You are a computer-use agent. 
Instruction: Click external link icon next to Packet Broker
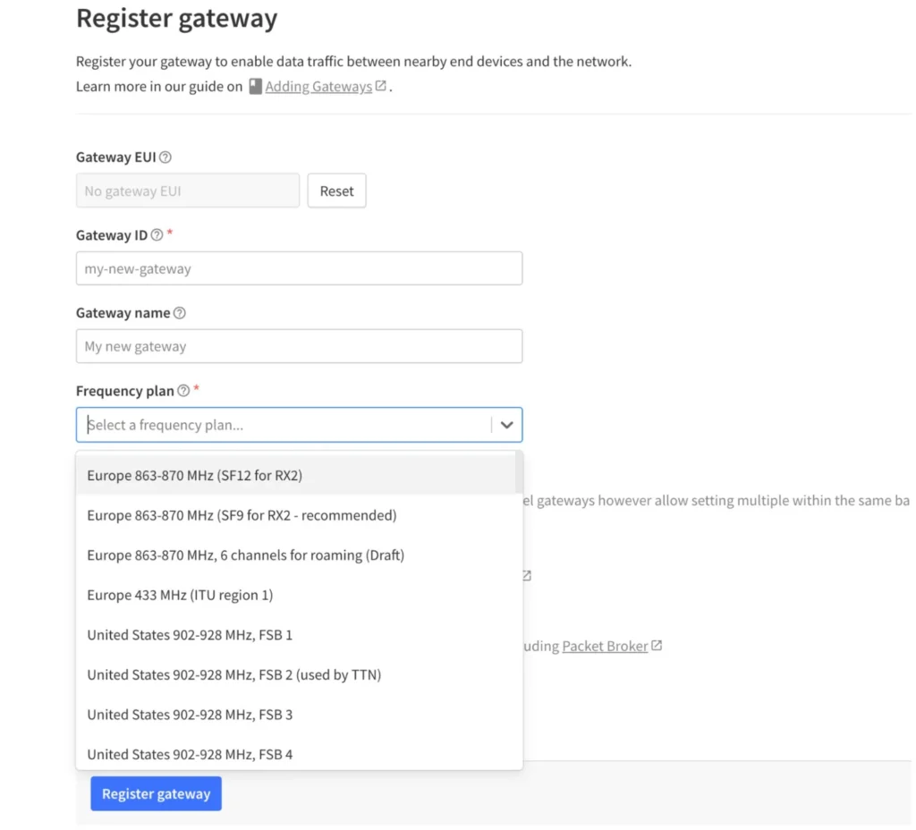point(657,646)
